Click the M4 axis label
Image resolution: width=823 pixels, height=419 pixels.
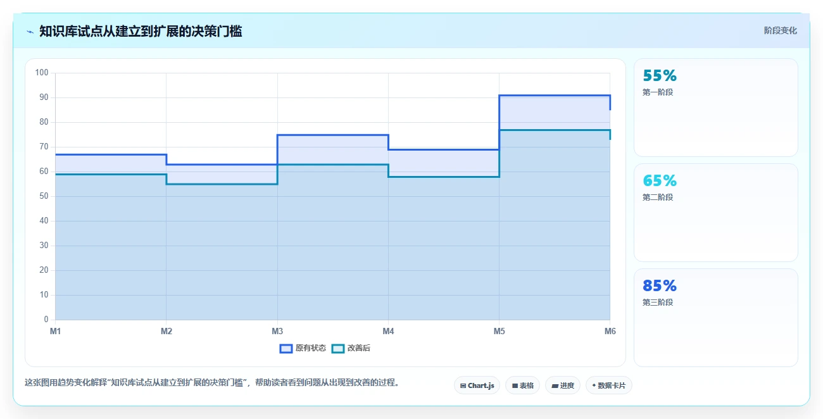[388, 331]
